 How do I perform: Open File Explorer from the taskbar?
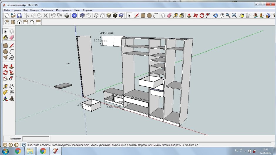(x=30, y=151)
